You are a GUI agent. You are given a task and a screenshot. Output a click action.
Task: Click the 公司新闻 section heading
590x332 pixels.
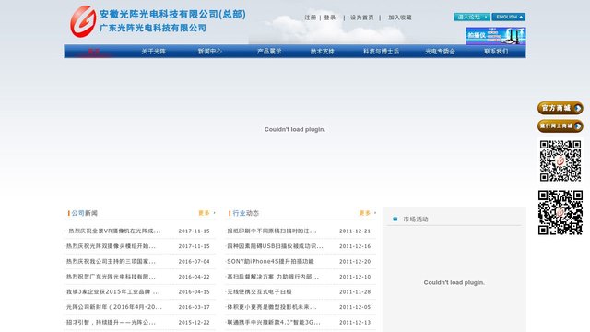(x=84, y=213)
